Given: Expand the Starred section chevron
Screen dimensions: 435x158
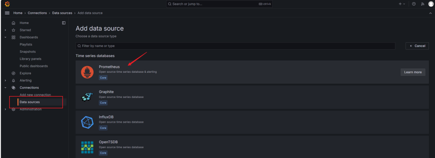Looking at the screenshot, I should (5, 30).
